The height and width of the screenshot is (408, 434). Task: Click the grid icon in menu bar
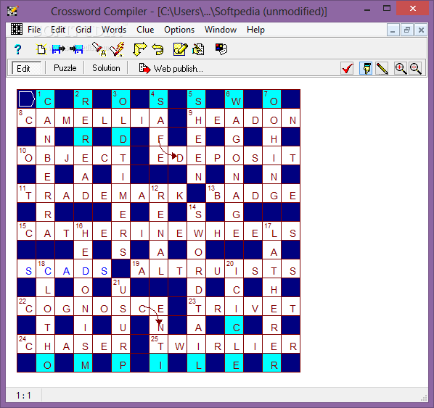[x=17, y=29]
